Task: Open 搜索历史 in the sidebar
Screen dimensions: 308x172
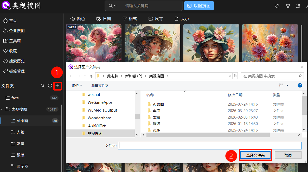Action: tap(14, 61)
